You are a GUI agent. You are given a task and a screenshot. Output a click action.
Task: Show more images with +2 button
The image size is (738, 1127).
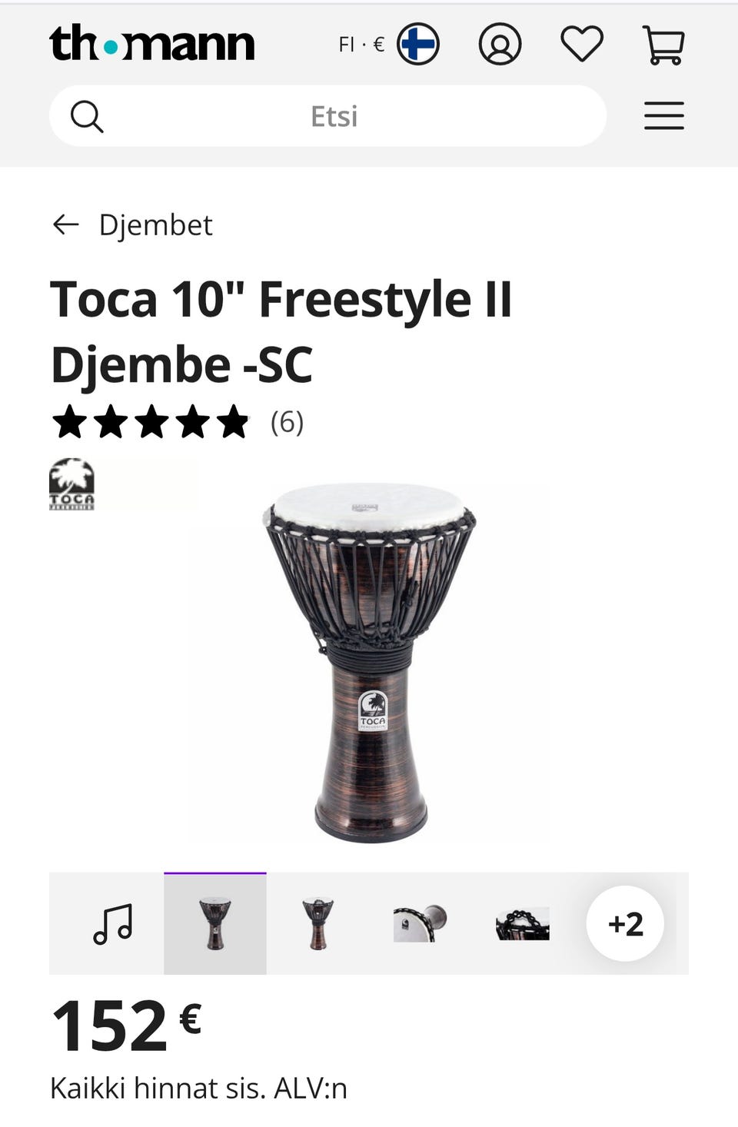[x=625, y=924]
